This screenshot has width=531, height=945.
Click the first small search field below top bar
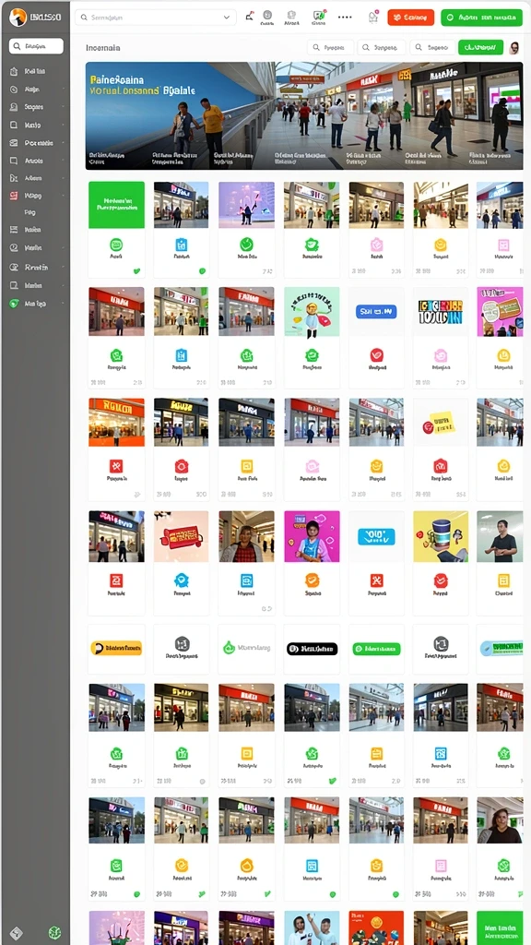point(331,48)
